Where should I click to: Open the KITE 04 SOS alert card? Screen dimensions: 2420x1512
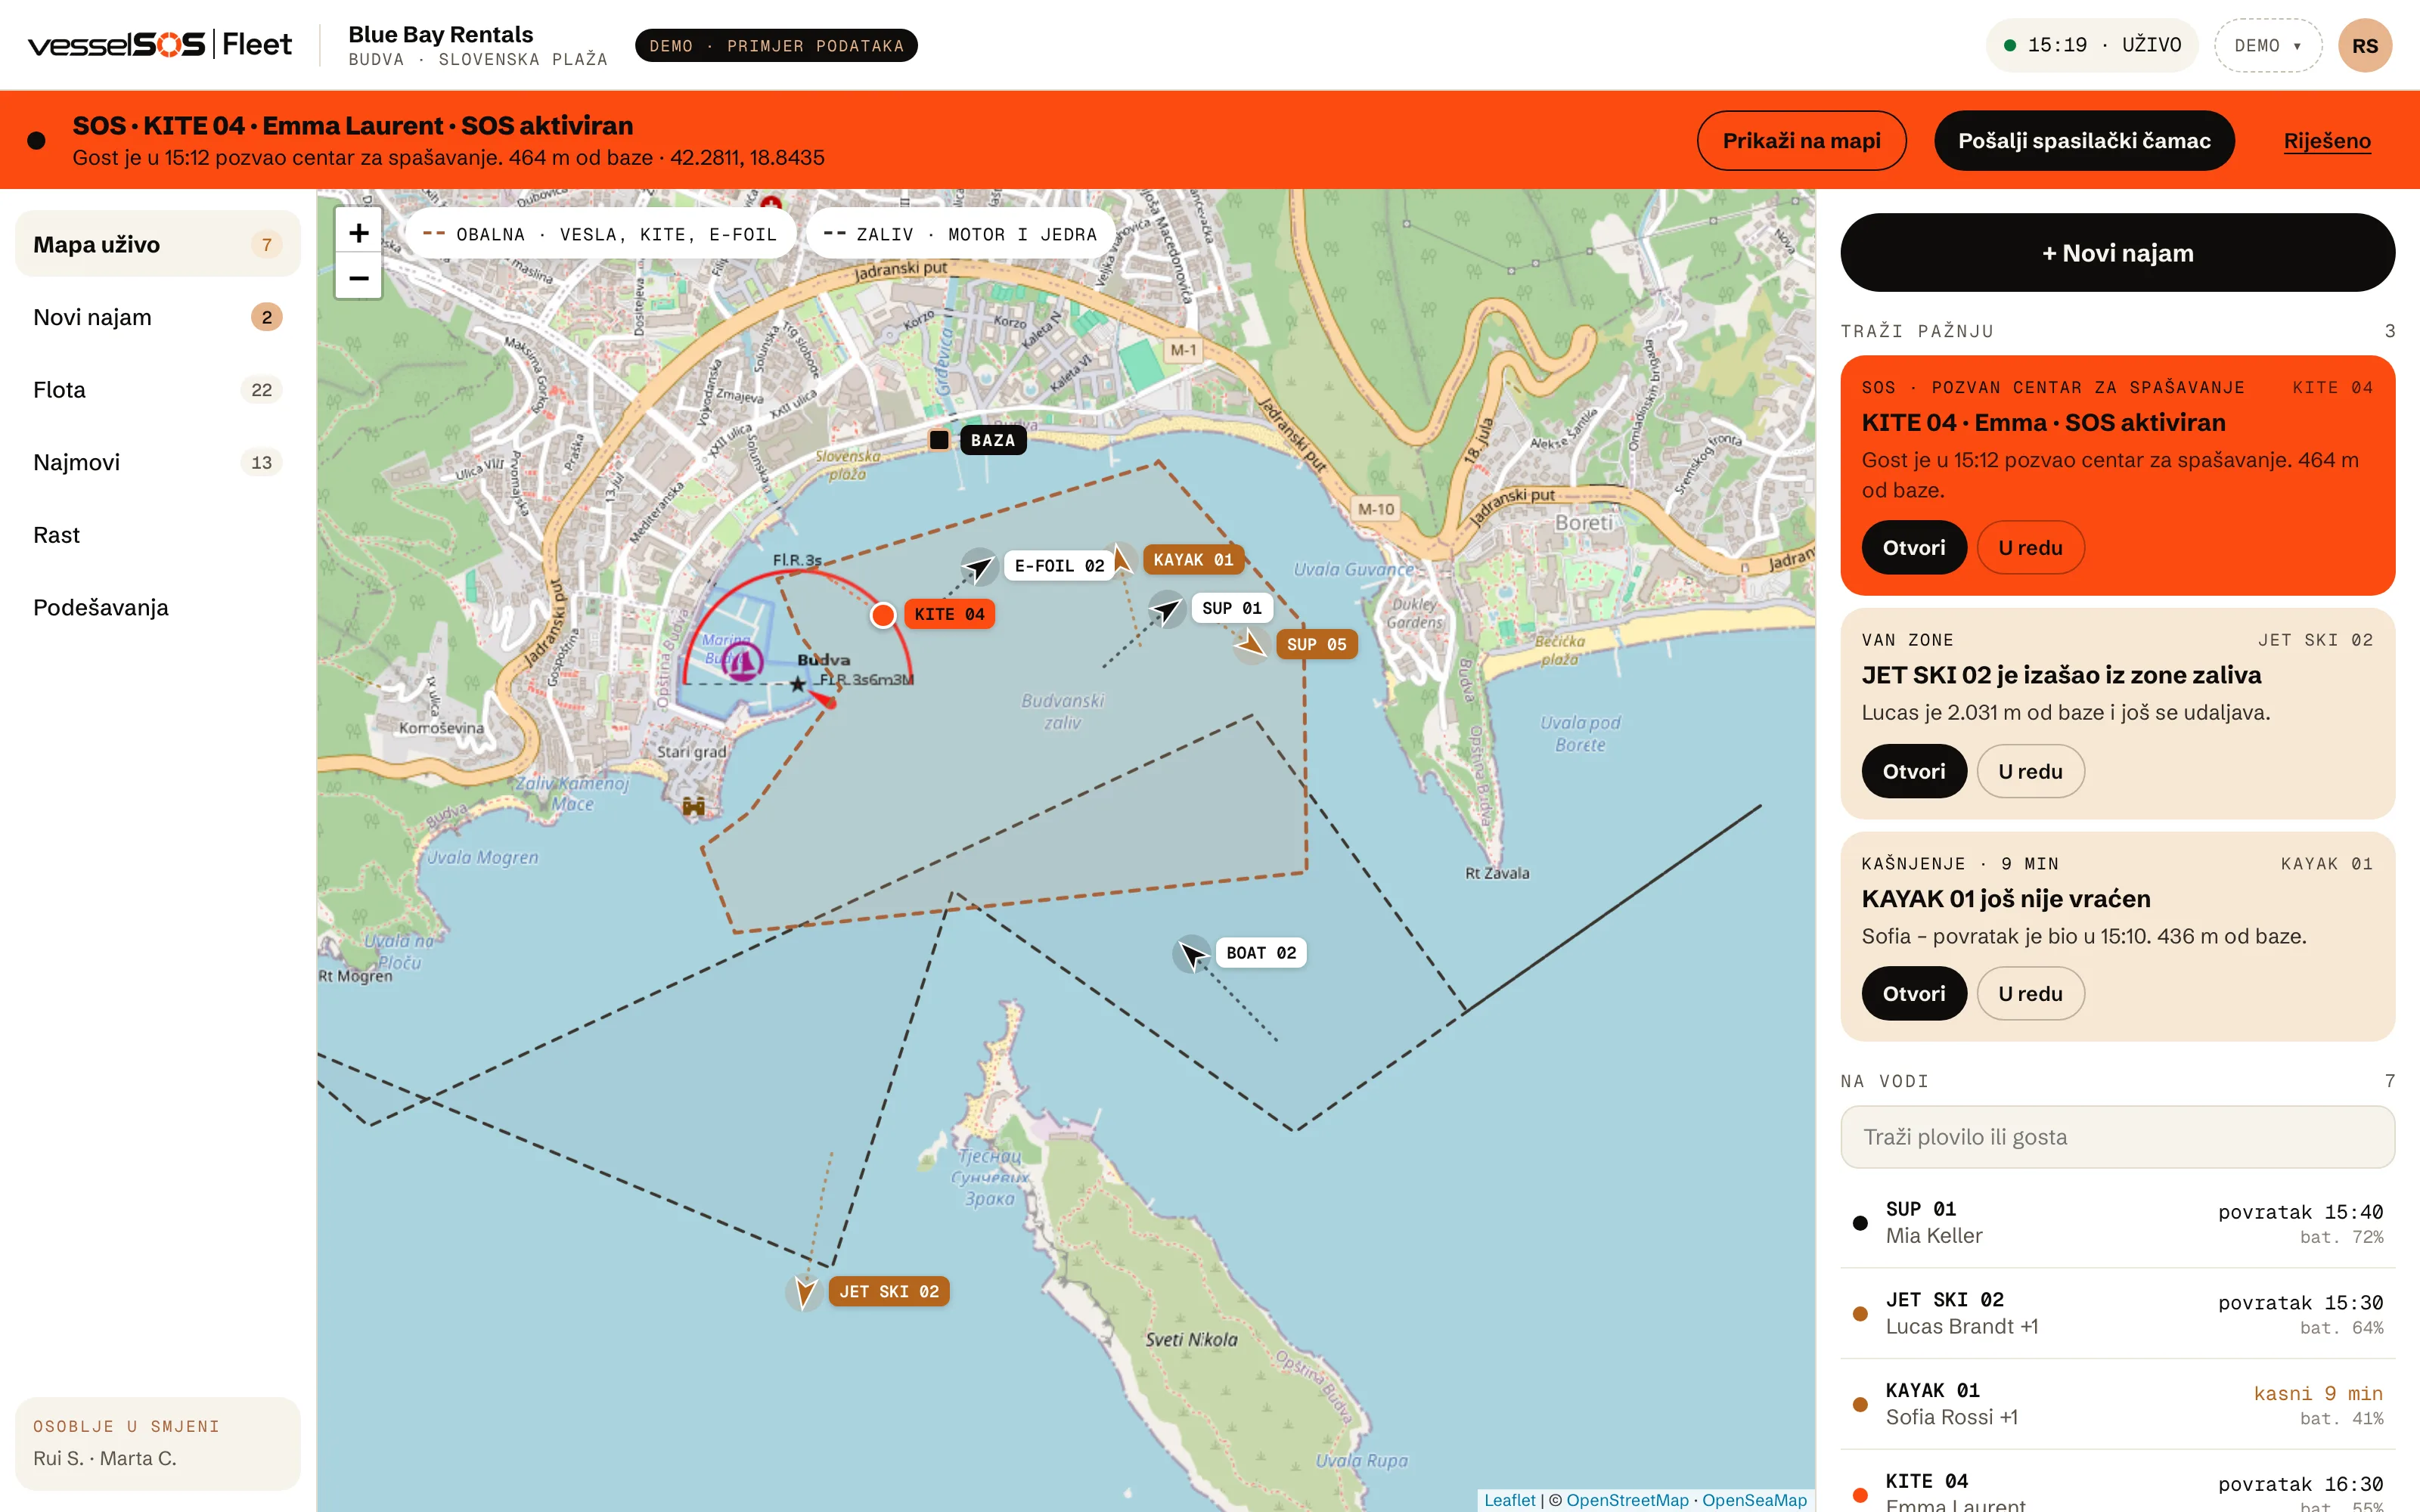coord(1914,548)
